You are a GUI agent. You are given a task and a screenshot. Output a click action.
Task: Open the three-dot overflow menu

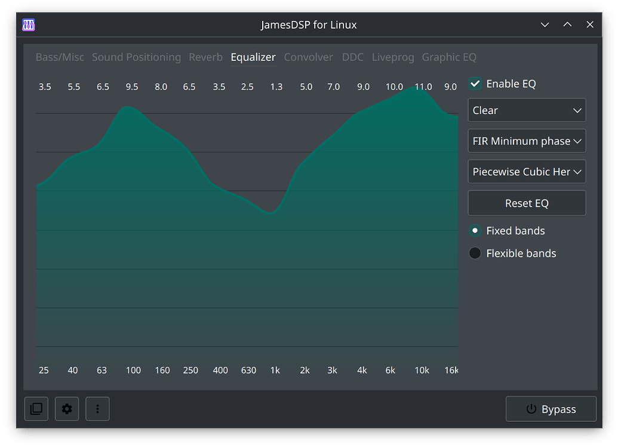click(97, 409)
